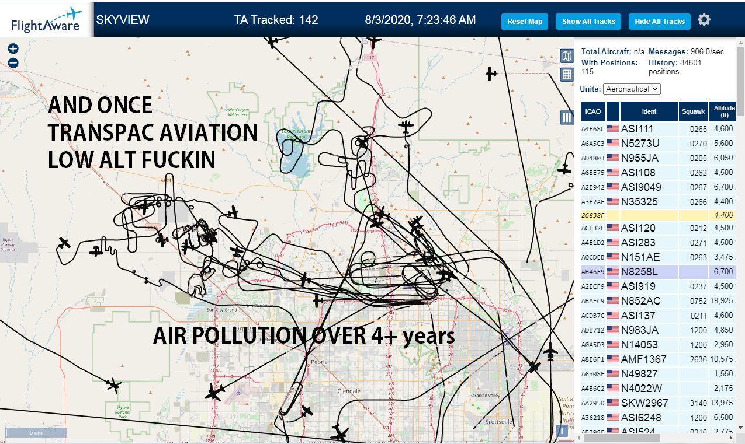Click Hide All Tracks
Image resolution: width=745 pixels, height=444 pixels.
[660, 22]
